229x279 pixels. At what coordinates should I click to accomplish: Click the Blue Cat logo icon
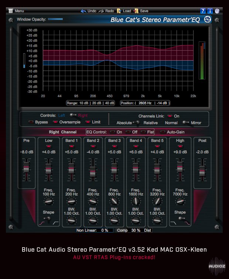208,19
